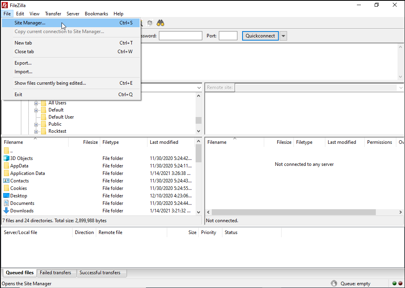The image size is (405, 288).
Task: Click the Server/Local file column header
Action: click(37, 232)
